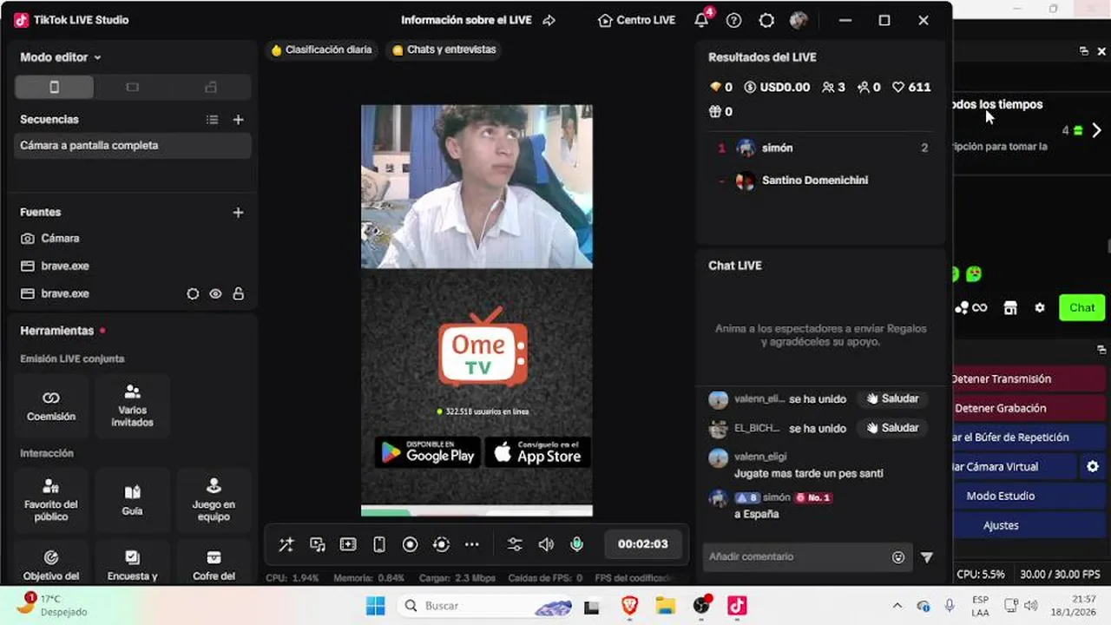The width and height of the screenshot is (1111, 625).
Task: Open Objetivo del LIVE tool
Action: 51,562
